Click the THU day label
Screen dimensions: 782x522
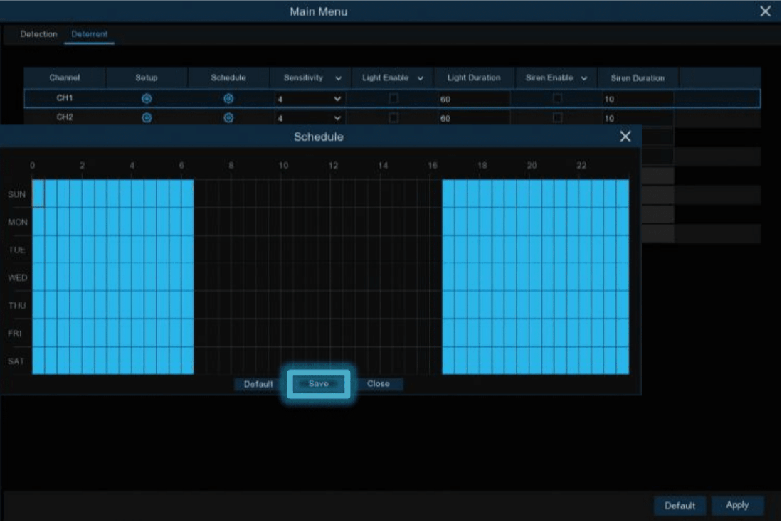(x=17, y=306)
